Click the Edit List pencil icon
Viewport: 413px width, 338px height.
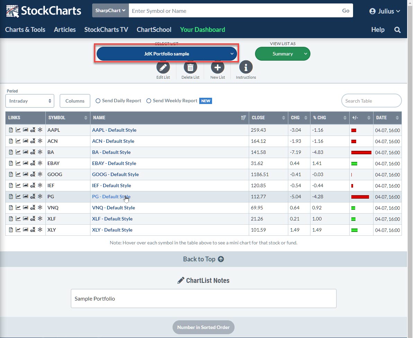[x=163, y=67]
